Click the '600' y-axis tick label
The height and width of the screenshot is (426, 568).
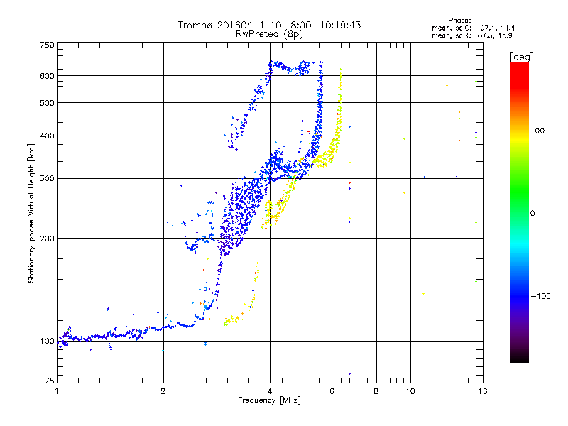[x=48, y=76]
